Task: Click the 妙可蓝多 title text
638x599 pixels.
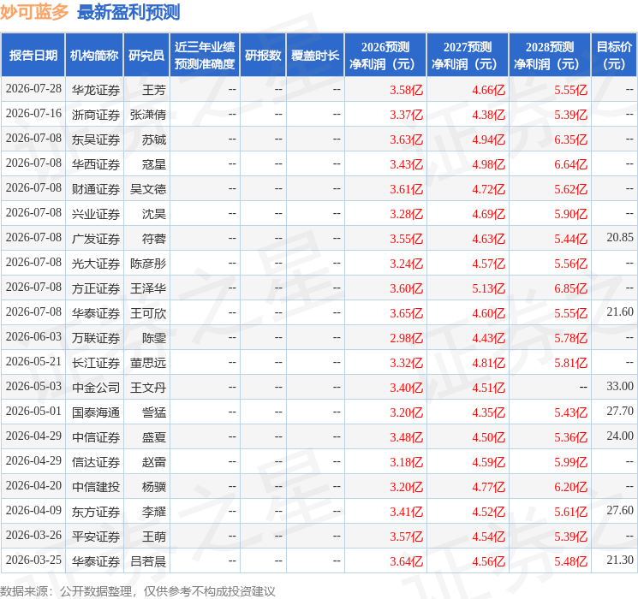Action: click(34, 12)
